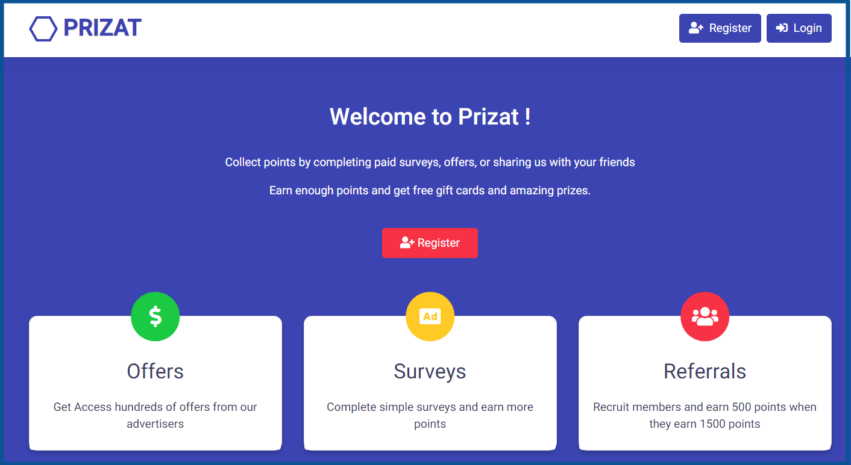Click the red Register button in the hero section

click(430, 243)
